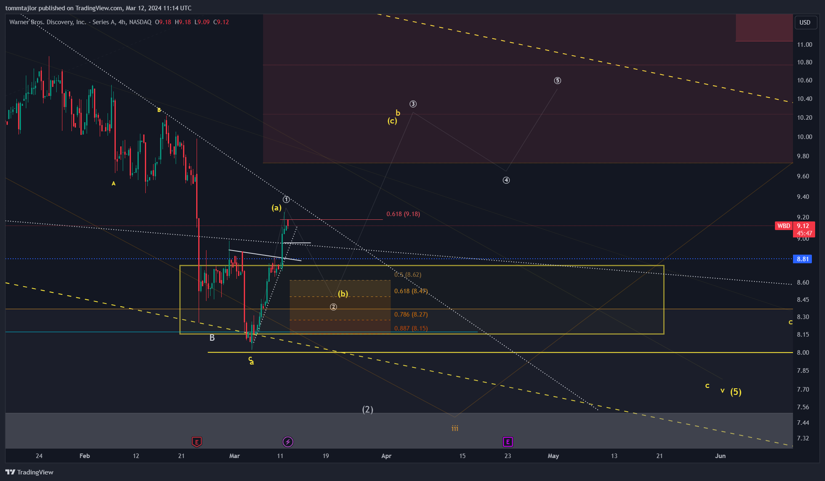This screenshot has height=481, width=825.
Task: Select the 0.618 (9.18) Fibonacci label
Action: click(x=403, y=214)
